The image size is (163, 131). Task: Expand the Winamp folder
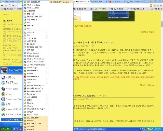click(x=36, y=106)
